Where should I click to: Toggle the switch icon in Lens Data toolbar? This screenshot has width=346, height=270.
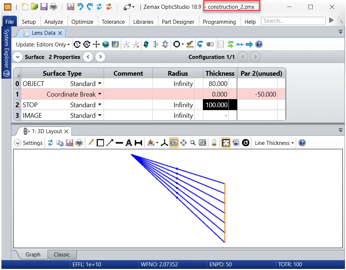(210, 45)
